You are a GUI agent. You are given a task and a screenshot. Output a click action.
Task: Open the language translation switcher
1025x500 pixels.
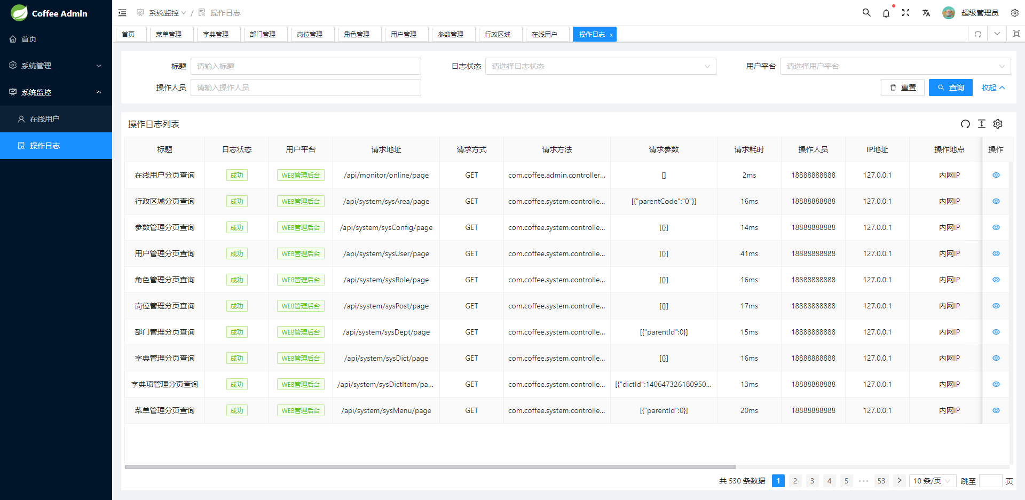click(x=926, y=13)
